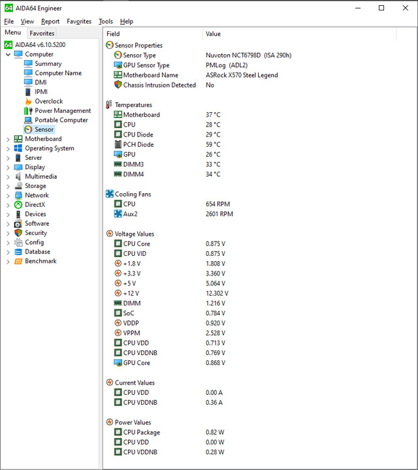Click the Config gear icon

tap(18, 242)
